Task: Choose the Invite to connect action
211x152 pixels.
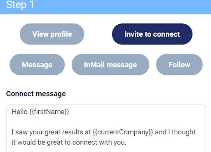Action: point(152,34)
